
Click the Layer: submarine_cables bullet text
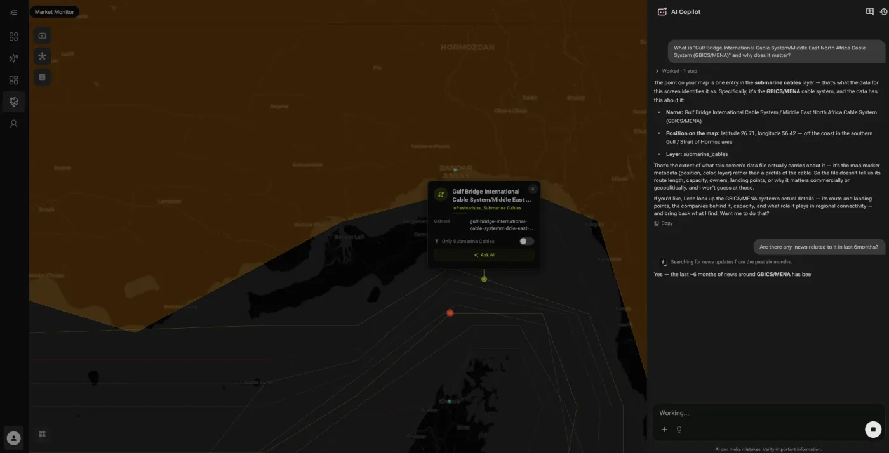(697, 154)
